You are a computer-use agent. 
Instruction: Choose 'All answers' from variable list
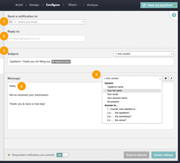click(113, 102)
